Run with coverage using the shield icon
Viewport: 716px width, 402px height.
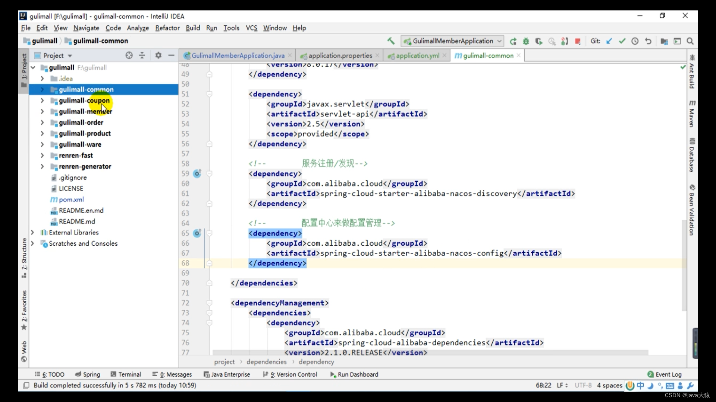538,41
